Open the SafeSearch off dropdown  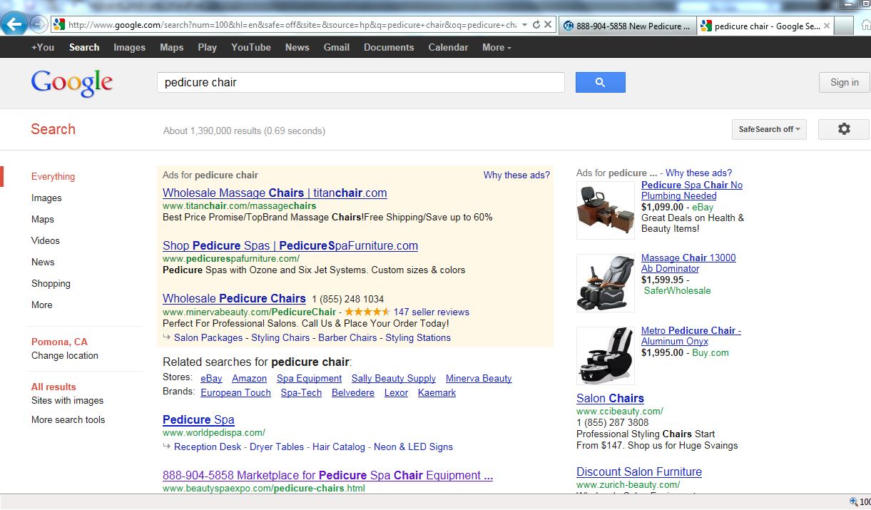click(x=769, y=129)
